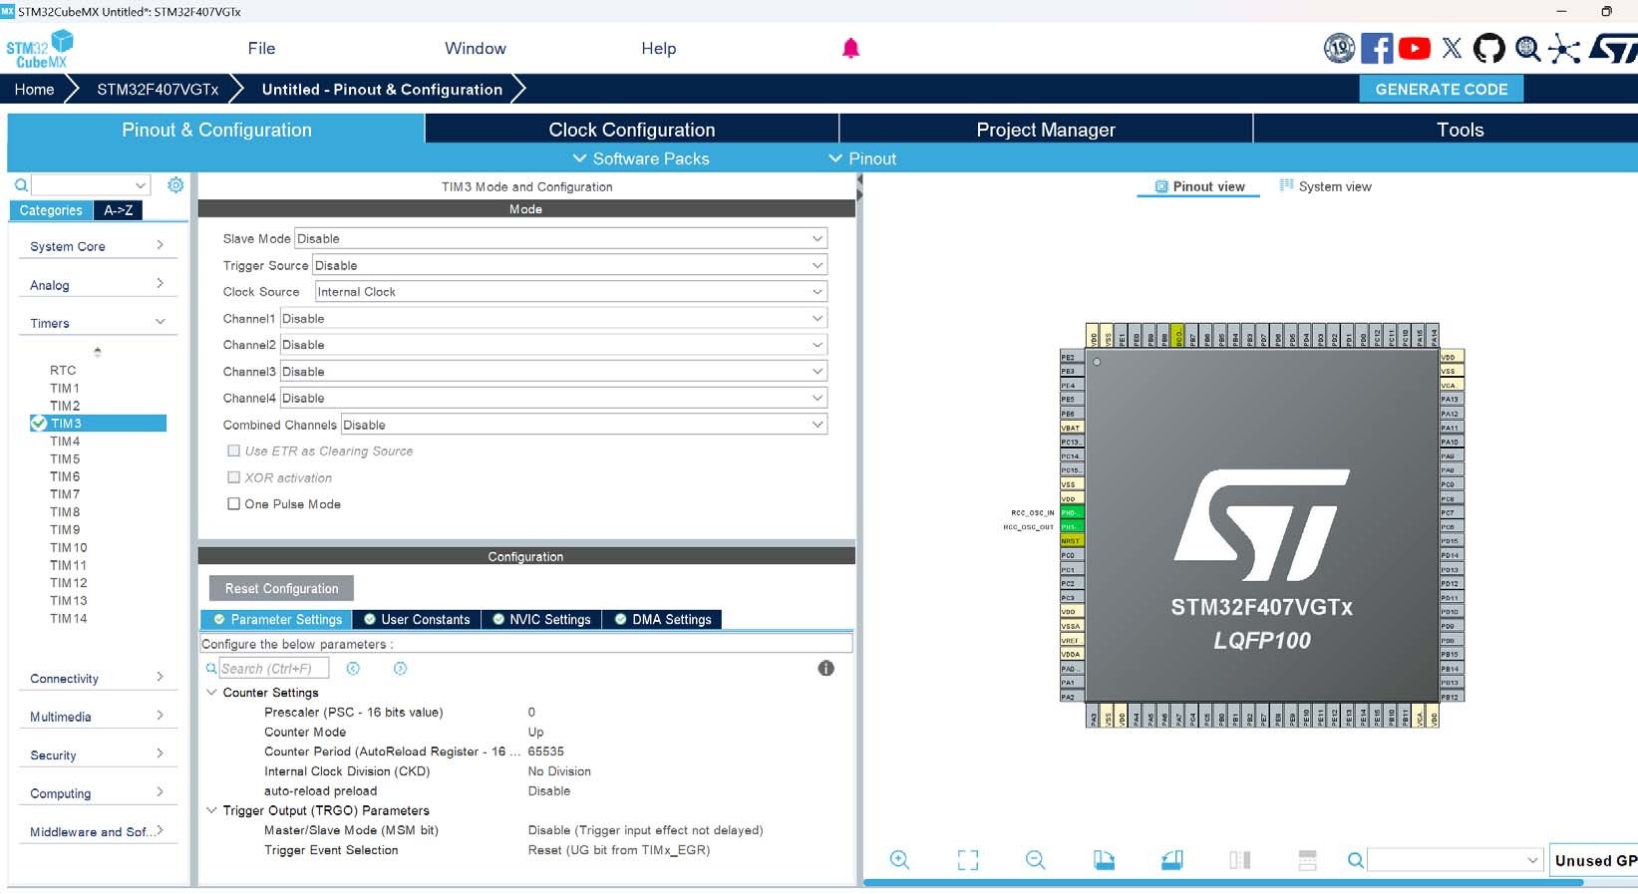The width and height of the screenshot is (1638, 894).
Task: Toggle XOR activation checkbox
Action: [x=233, y=477]
